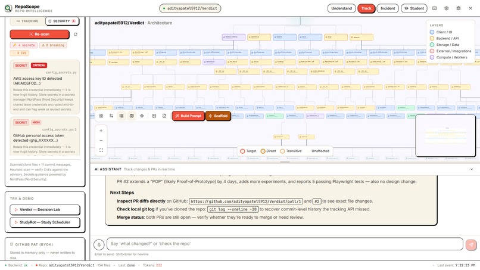Click the HIGH severity badge
The height and width of the screenshot is (270, 480).
(36, 122)
